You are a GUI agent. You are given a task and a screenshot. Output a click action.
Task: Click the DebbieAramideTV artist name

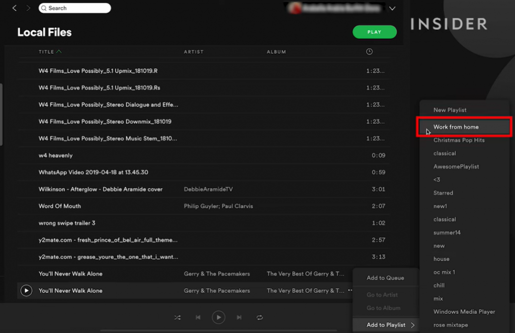pos(208,189)
